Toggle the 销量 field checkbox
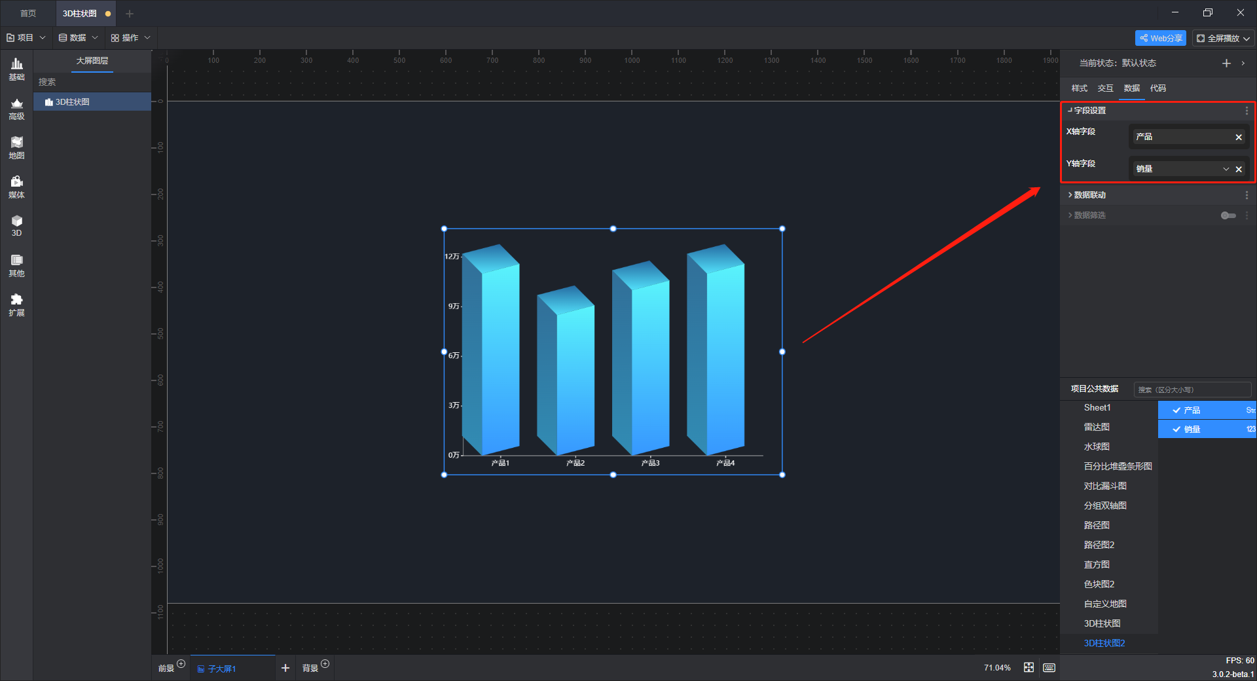The image size is (1257, 681). pyautogui.click(x=1176, y=430)
